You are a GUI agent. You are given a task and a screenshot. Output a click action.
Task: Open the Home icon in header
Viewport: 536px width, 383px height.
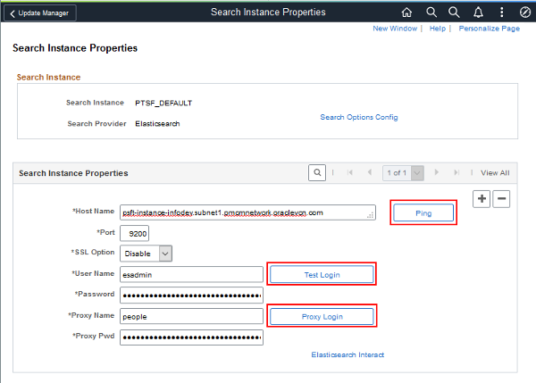(406, 12)
